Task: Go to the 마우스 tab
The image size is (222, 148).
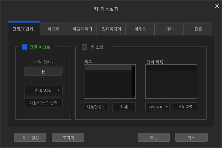Action: click(140, 29)
